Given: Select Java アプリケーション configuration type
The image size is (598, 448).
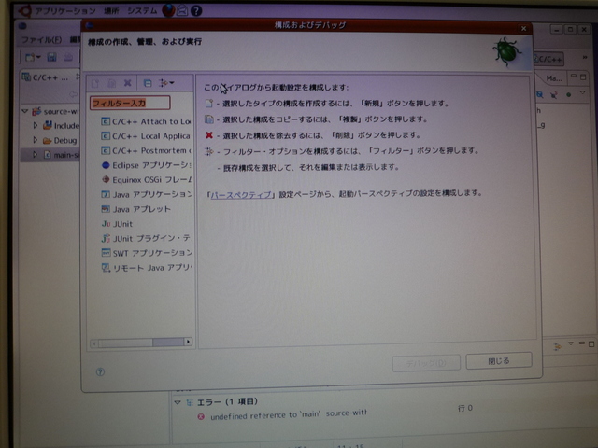Looking at the screenshot, I should tap(147, 195).
